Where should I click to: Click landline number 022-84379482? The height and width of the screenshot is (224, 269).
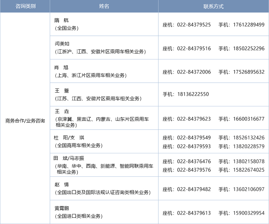[x=194, y=189]
